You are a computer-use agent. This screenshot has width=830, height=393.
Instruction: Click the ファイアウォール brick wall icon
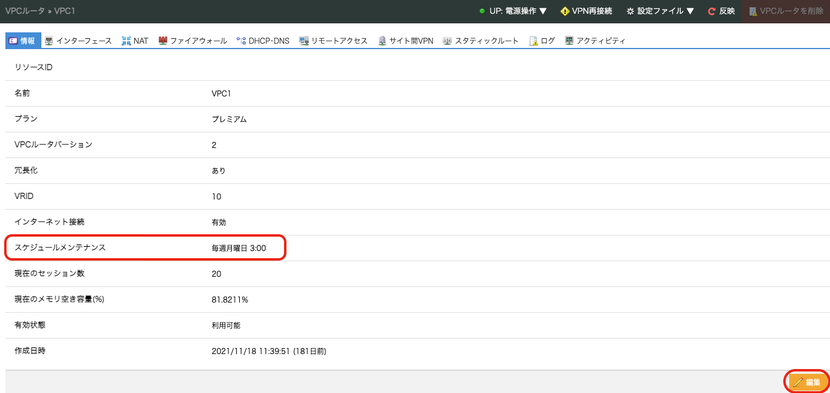(x=163, y=41)
